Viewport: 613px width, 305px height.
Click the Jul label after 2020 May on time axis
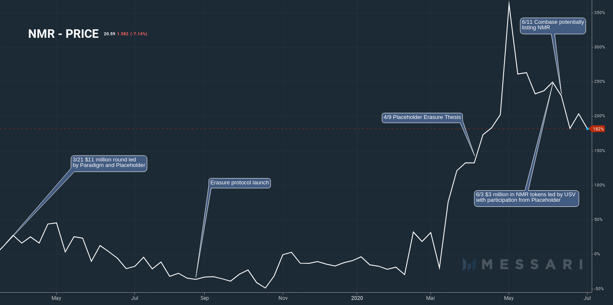587,298
